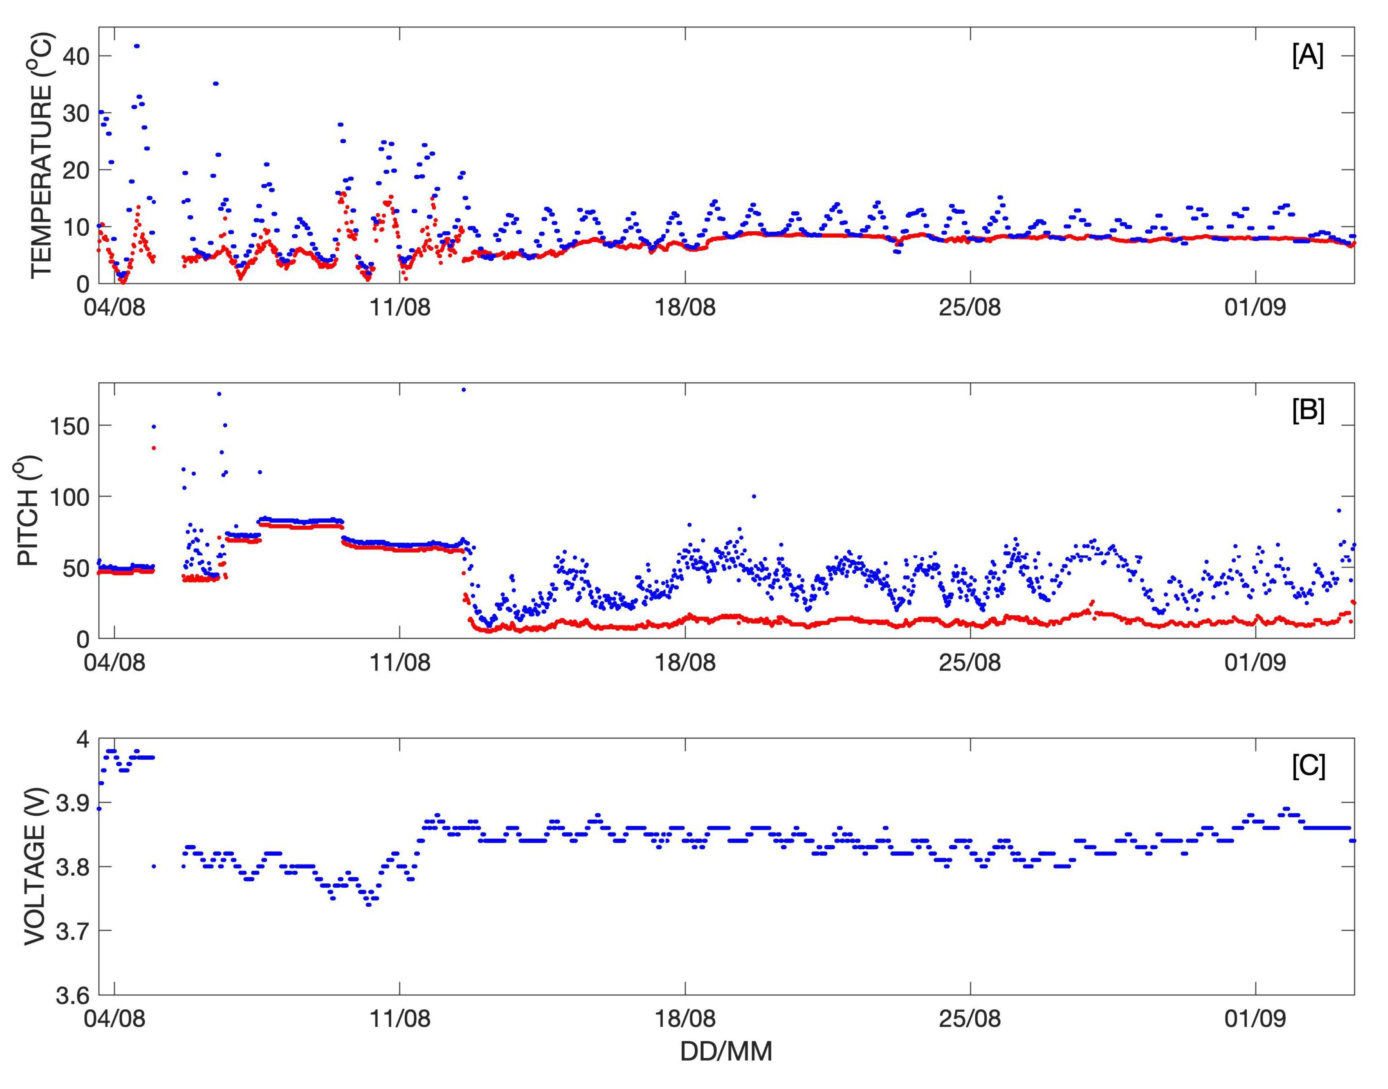Click the 25/08 tick label under voltage plot
Viewport: 1388px width, 1089px height.
[x=970, y=1019]
